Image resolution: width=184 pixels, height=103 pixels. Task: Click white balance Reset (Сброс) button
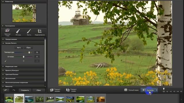click(28, 48)
